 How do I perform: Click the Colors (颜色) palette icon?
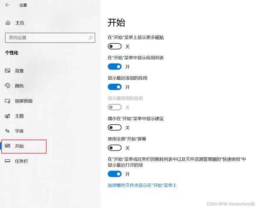pos(7,86)
